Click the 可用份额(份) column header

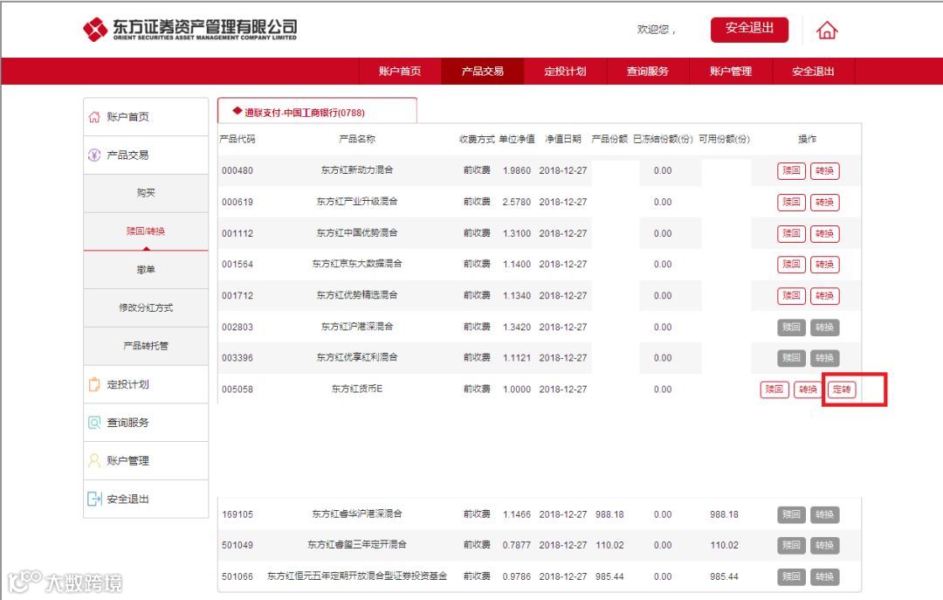(724, 139)
